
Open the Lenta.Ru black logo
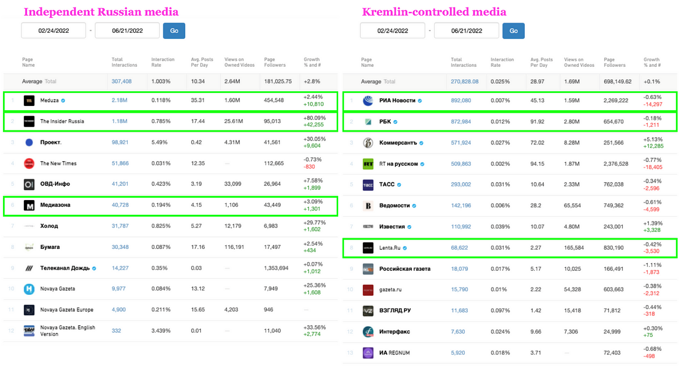click(x=368, y=248)
